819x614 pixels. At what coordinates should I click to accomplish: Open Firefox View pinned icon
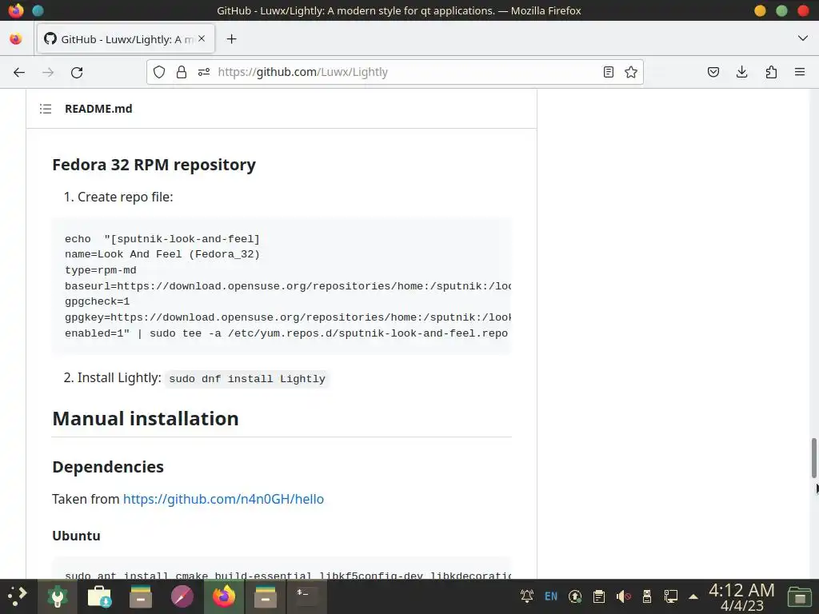[x=16, y=38]
